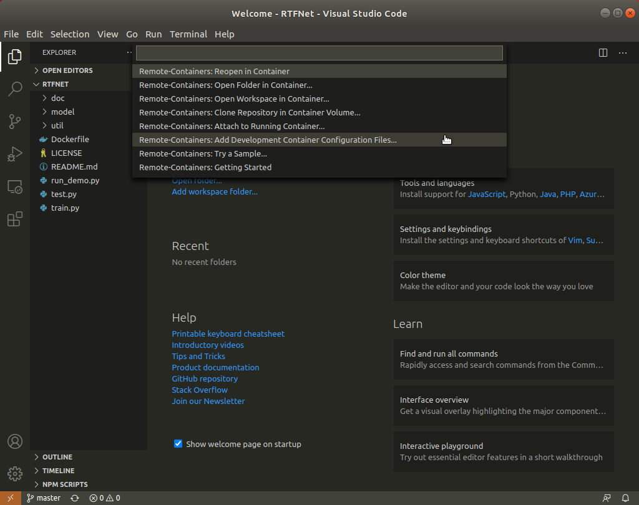Open the Extensions view icon

pos(15,219)
